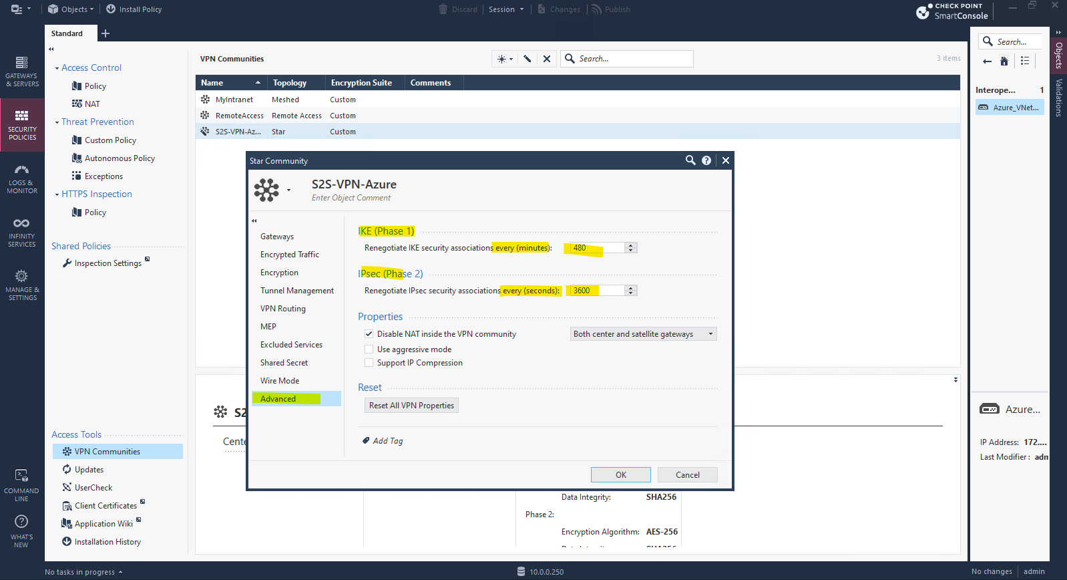Select RemoteAccess row in VPN Communities table
The width and height of the screenshot is (1067, 580).
(578, 116)
